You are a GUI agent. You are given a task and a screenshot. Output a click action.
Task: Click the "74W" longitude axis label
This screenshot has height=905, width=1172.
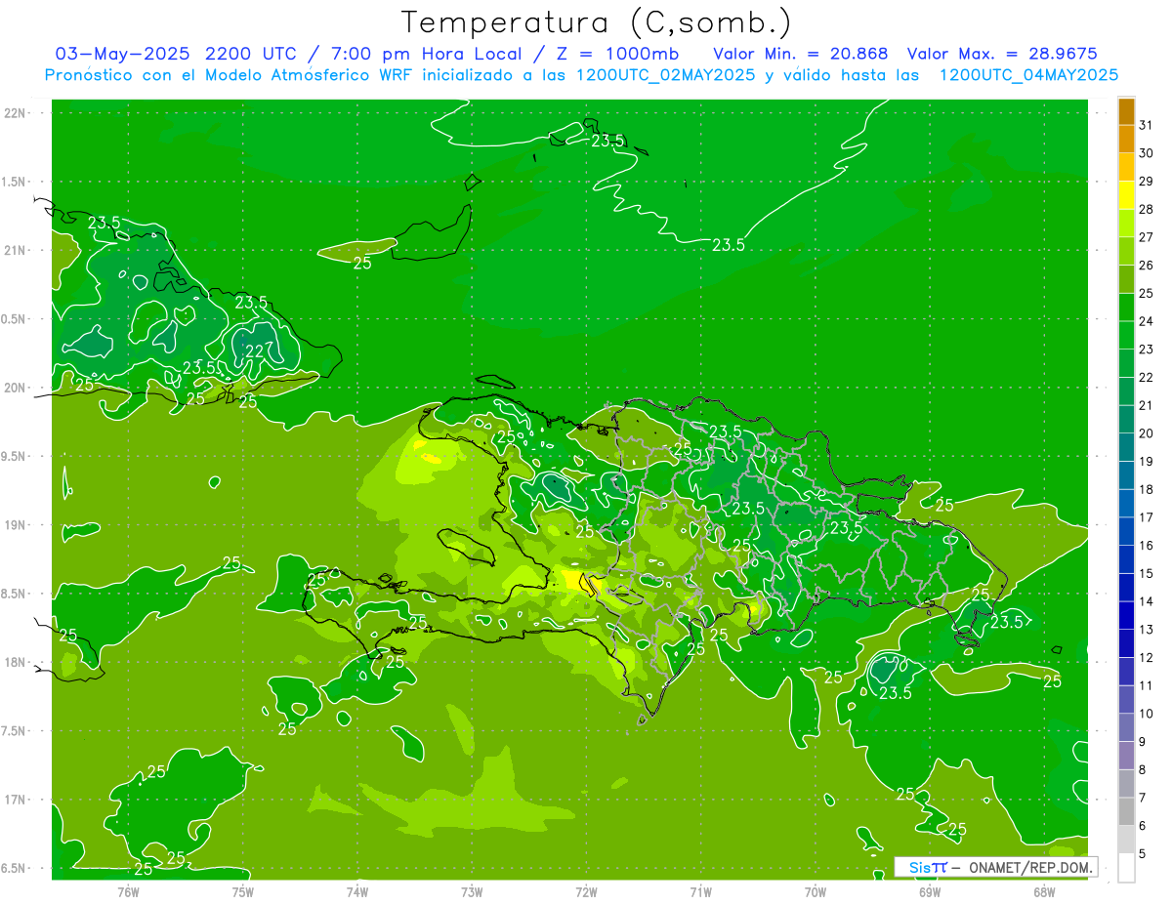pyautogui.click(x=357, y=890)
